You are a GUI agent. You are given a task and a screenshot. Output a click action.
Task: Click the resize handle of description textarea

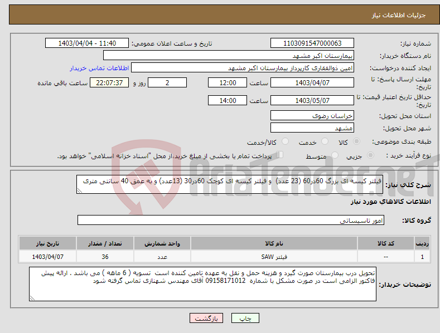point(80,190)
